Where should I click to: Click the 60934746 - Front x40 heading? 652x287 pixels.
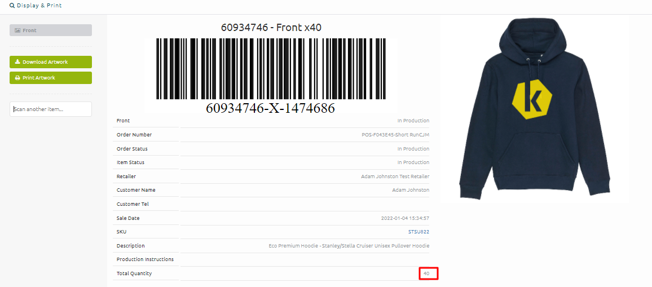click(271, 28)
